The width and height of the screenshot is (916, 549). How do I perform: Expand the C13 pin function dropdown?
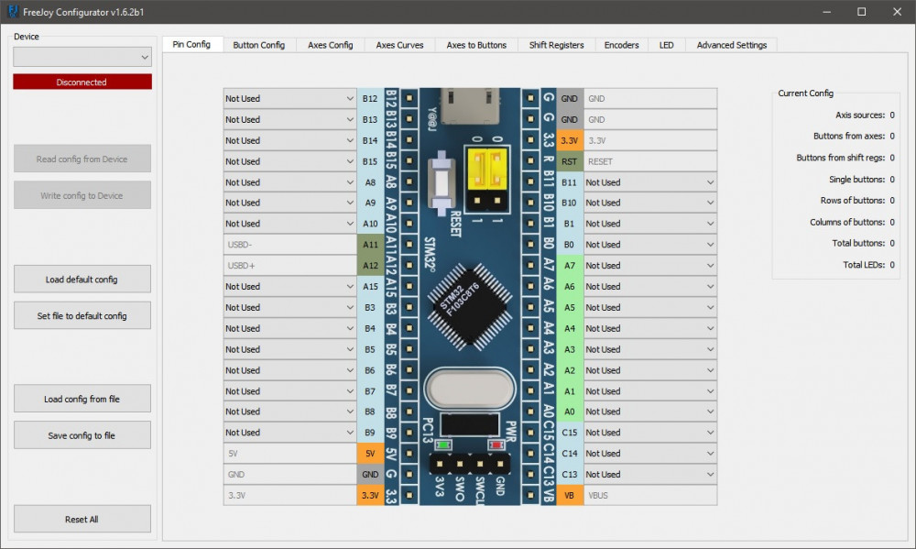click(x=650, y=474)
